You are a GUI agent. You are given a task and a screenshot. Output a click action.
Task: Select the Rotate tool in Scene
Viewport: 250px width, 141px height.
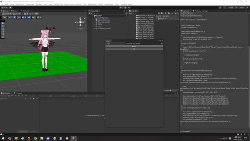coord(3,29)
